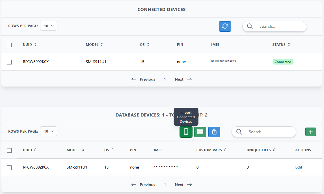Click the blue share export icon button
The width and height of the screenshot is (324, 194).
(214, 132)
